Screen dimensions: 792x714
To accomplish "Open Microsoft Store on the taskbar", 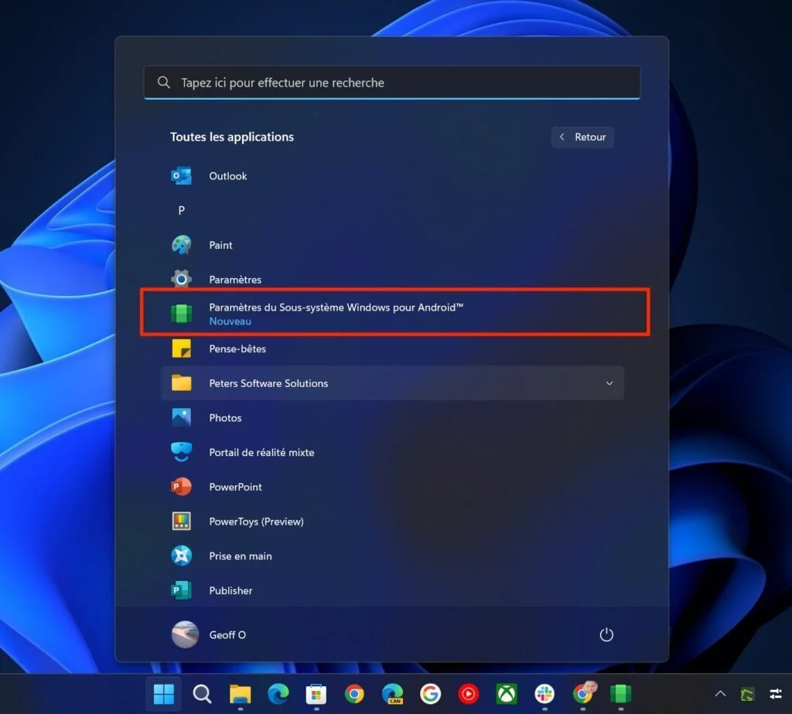I will coord(316,695).
